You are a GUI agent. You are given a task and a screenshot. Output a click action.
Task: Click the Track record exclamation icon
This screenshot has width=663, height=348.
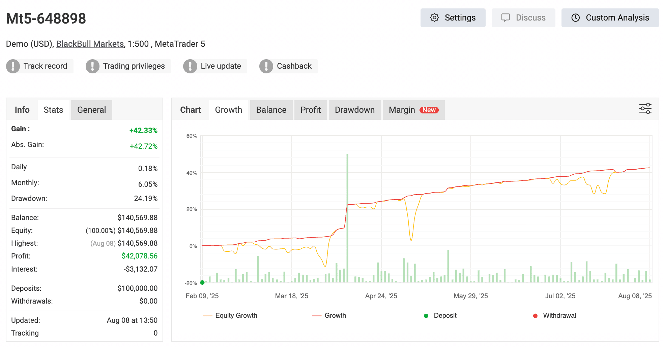(13, 66)
